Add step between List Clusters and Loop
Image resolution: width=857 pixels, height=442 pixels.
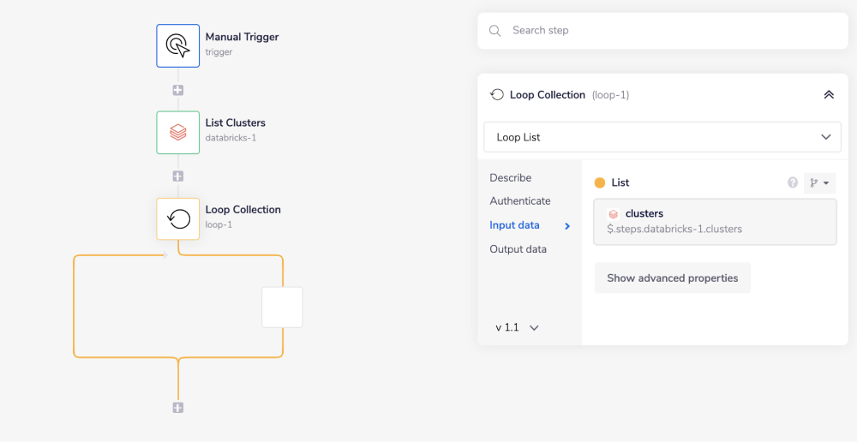(x=178, y=176)
